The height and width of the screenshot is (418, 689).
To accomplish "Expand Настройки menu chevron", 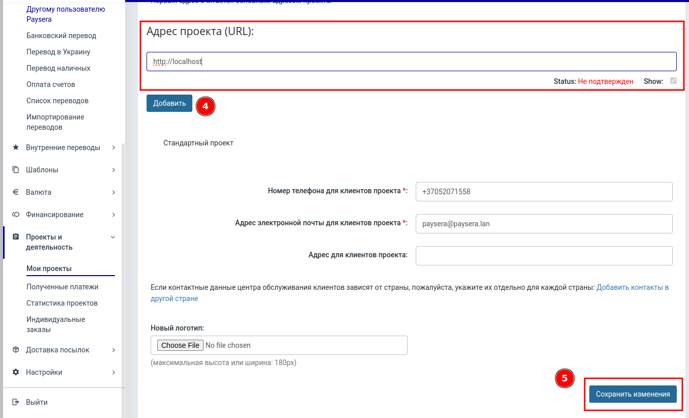I will click(113, 372).
